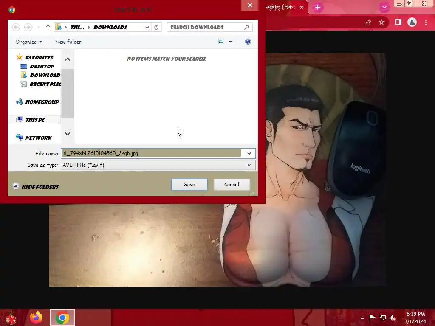Open Desktop in the navigation pane

pos(37,66)
